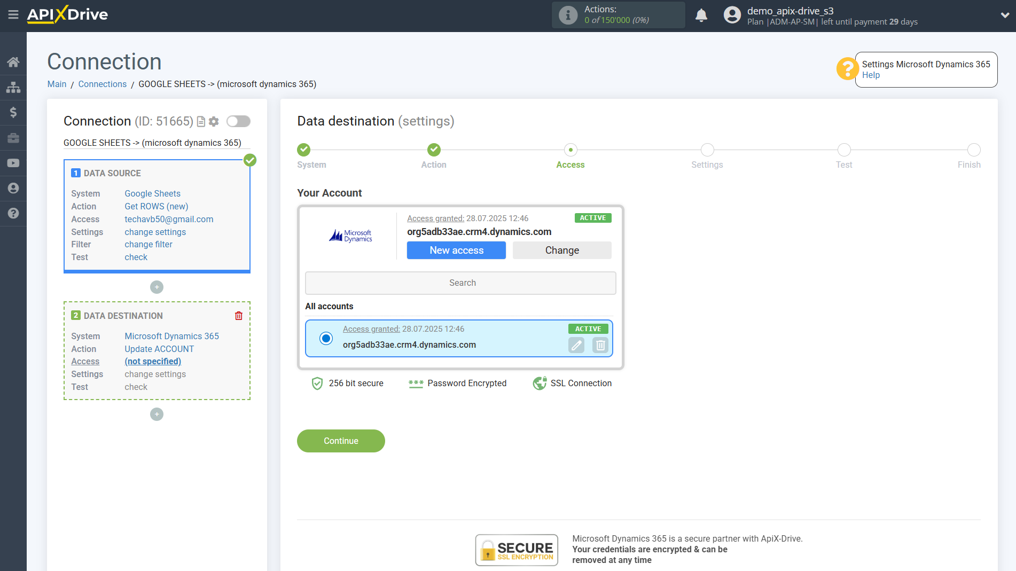Click the Secure SSL Encryption badge
Viewport: 1016px width, 571px height.
517,550
